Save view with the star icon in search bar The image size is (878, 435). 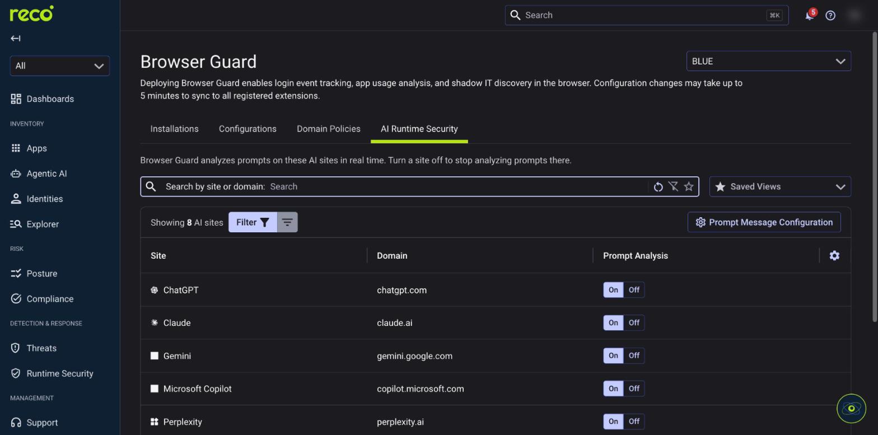689,187
